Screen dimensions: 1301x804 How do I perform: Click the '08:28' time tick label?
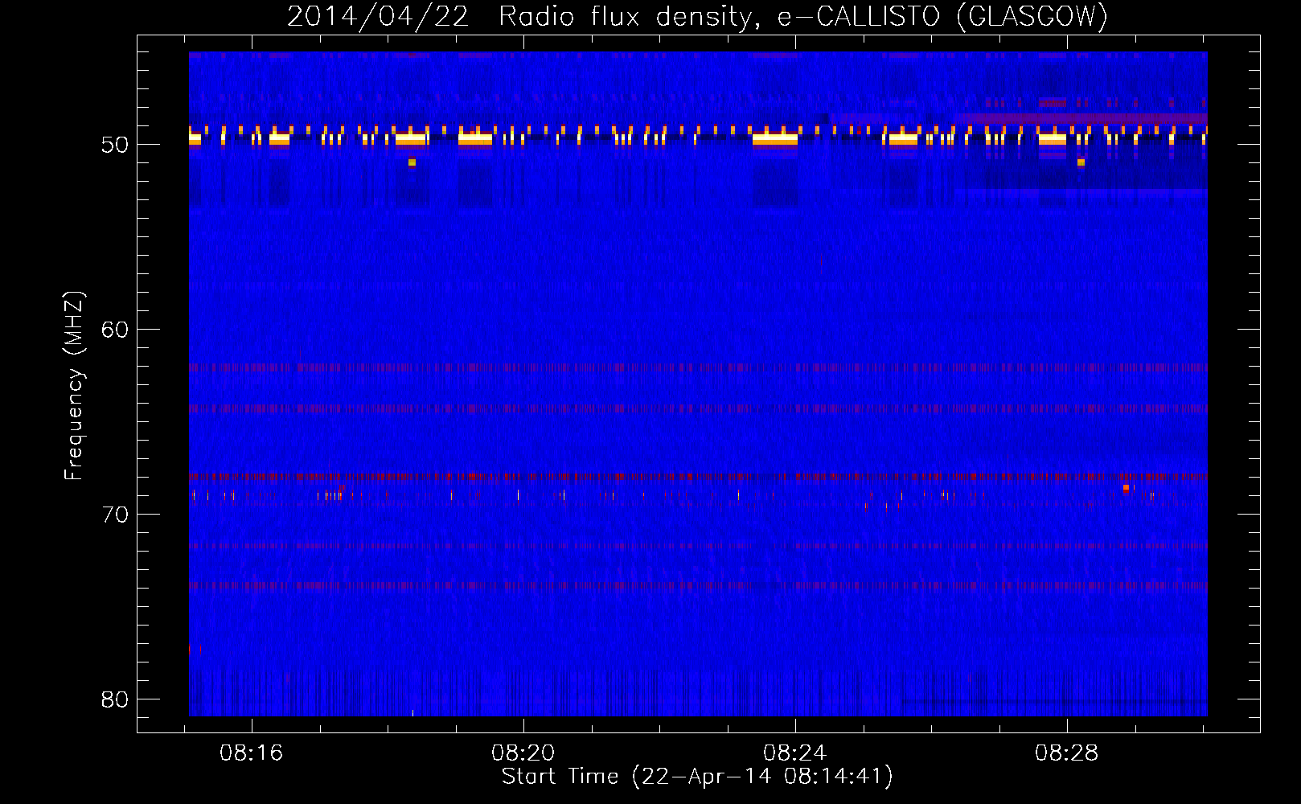pos(1067,753)
